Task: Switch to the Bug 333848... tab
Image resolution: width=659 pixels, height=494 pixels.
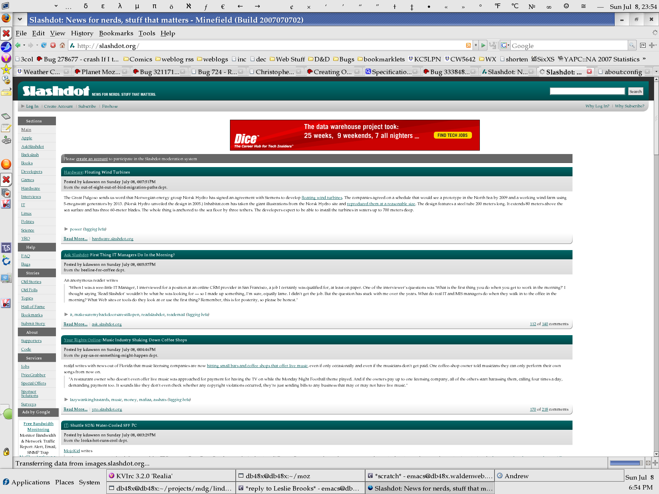Action: 449,72
